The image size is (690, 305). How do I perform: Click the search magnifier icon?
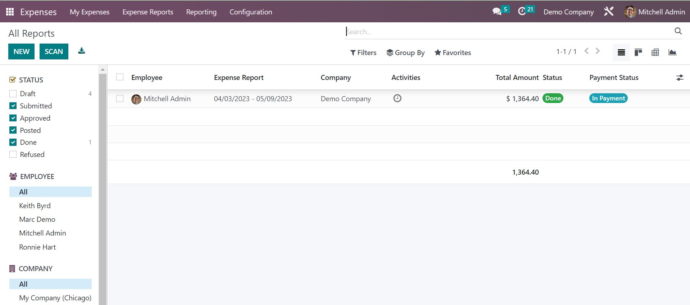click(678, 31)
